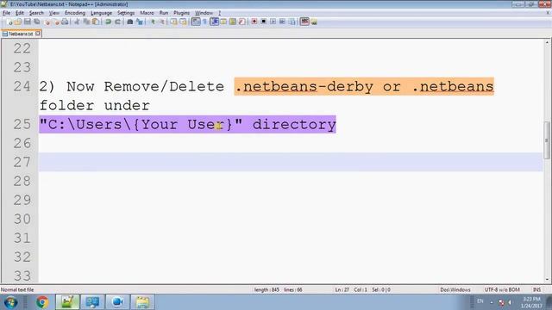
Task: Click the Stop Recording black square icon
Action: point(263,22)
